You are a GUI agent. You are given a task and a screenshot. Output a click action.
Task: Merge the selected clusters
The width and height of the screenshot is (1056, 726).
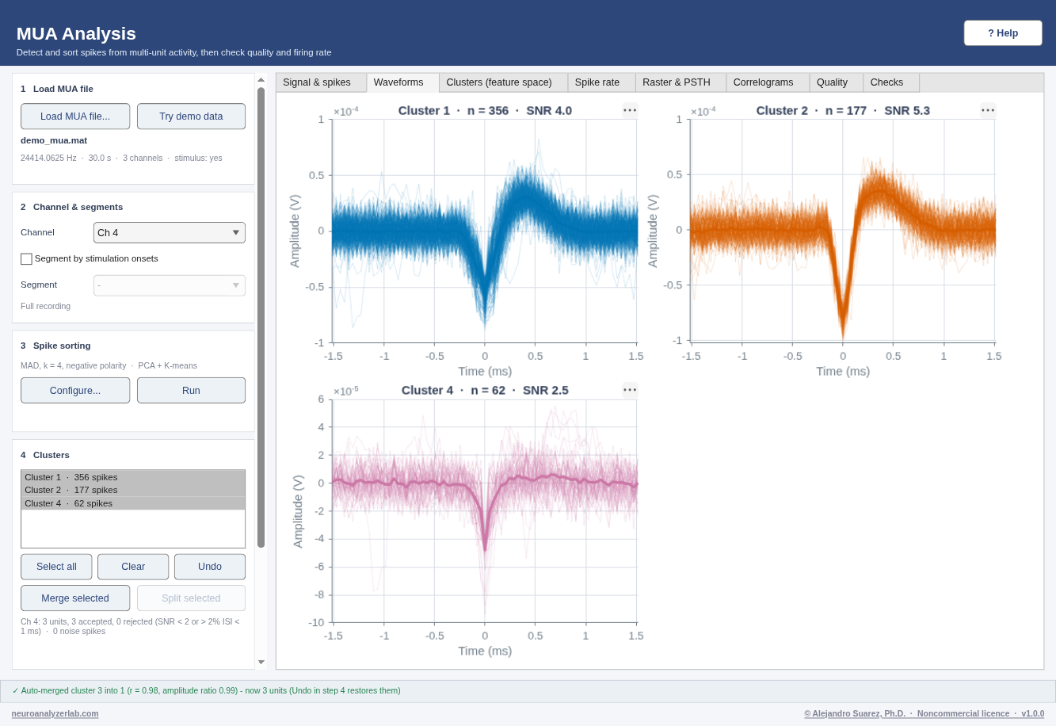75,598
